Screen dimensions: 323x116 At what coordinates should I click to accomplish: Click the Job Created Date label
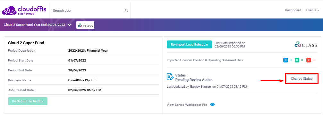(x=21, y=90)
